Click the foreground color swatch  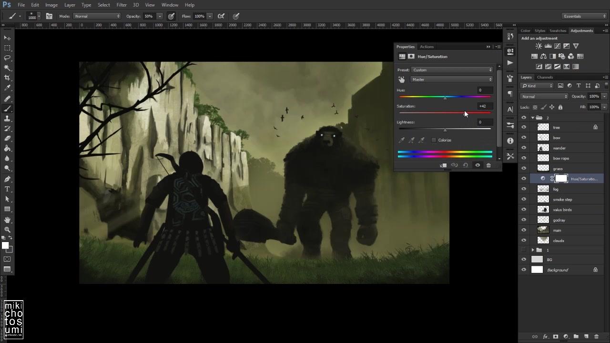[5, 246]
